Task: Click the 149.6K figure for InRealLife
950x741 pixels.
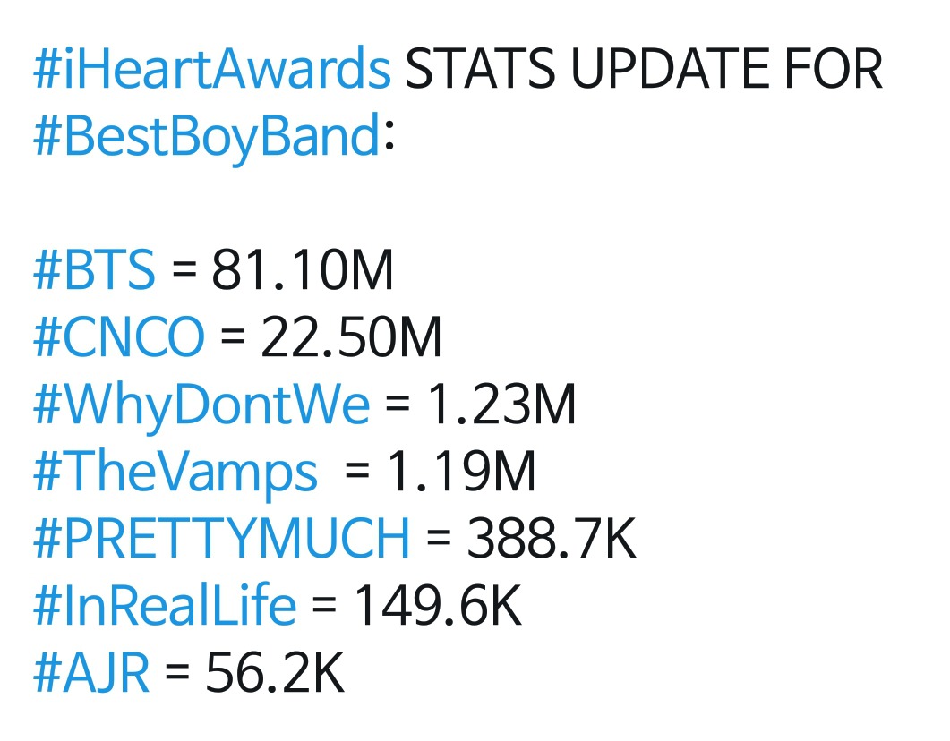Action: coord(437,607)
